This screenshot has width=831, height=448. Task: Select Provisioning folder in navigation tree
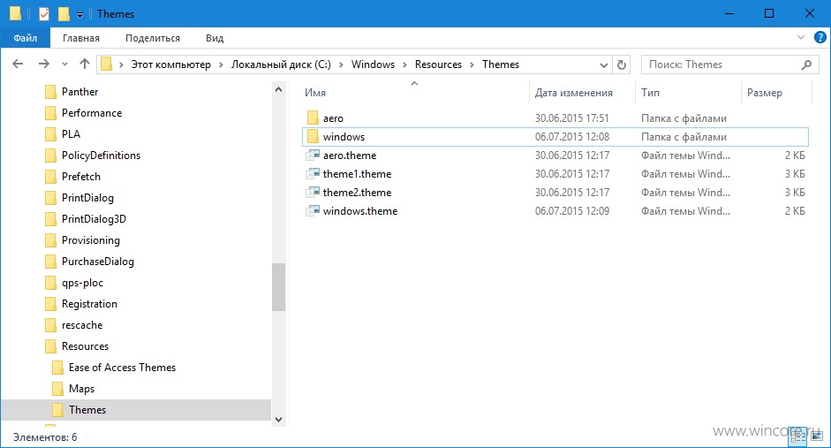(91, 240)
